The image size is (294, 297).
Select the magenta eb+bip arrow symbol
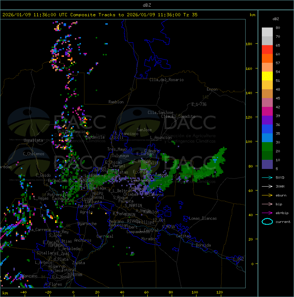click(267, 213)
